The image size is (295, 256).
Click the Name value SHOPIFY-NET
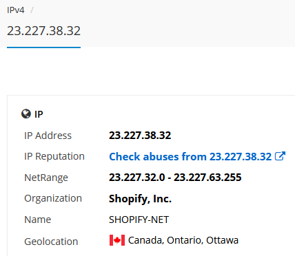tap(139, 220)
